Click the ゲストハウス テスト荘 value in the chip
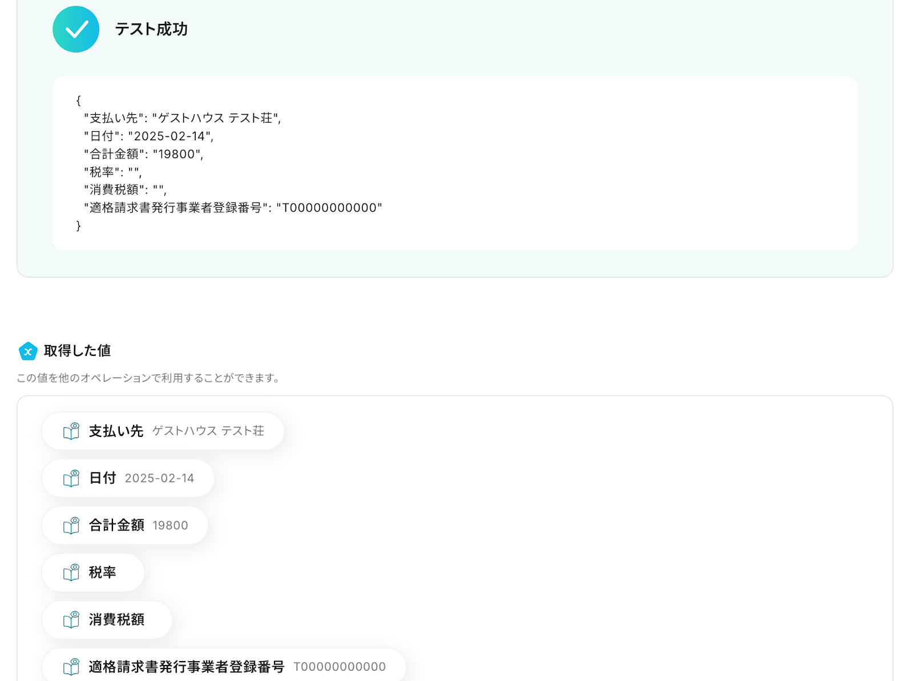The width and height of the screenshot is (913, 681). click(x=208, y=431)
